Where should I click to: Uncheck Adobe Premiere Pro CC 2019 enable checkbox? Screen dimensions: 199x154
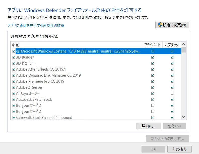[14, 81]
